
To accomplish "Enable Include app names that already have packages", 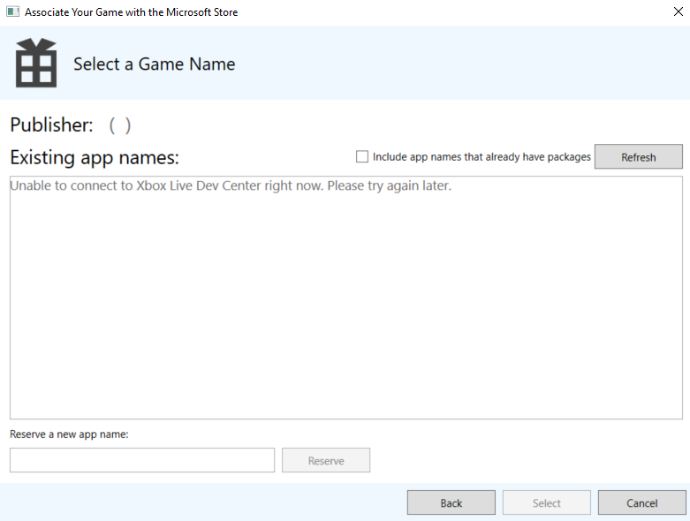I will (361, 156).
